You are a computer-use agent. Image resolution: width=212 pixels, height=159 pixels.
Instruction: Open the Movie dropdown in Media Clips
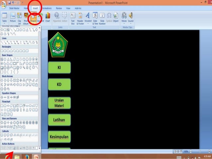[124, 18]
